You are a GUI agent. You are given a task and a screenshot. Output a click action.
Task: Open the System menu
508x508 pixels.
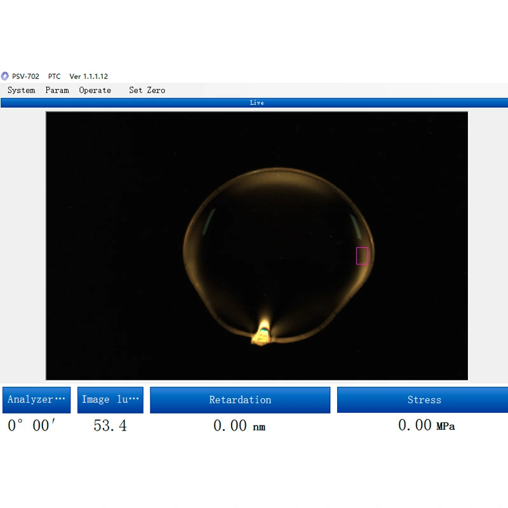(x=21, y=90)
